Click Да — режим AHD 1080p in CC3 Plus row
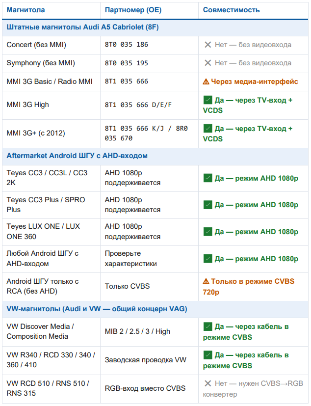 click(257, 205)
